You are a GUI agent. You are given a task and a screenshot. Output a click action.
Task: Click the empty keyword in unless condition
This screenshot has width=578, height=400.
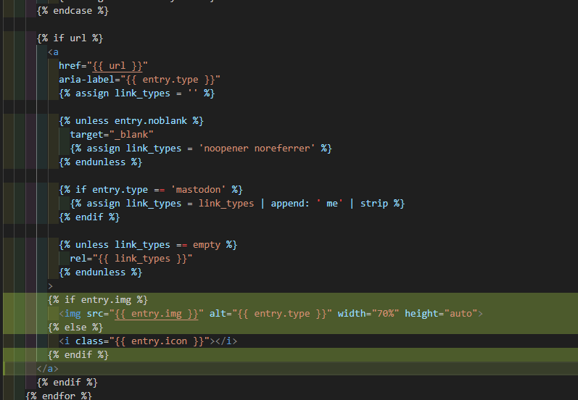pyautogui.click(x=207, y=245)
